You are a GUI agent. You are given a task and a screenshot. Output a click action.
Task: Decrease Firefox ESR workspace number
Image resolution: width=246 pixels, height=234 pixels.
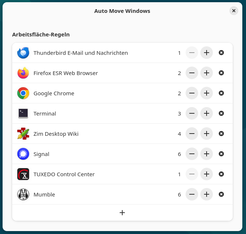pyautogui.click(x=192, y=73)
